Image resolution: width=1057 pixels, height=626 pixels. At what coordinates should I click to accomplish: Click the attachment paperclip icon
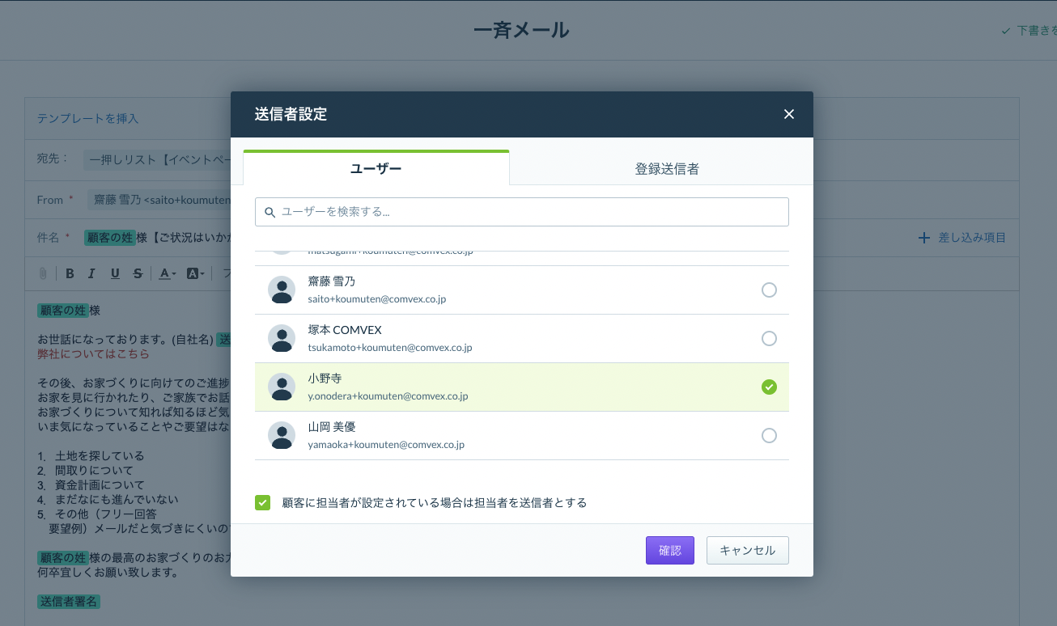[x=43, y=273]
